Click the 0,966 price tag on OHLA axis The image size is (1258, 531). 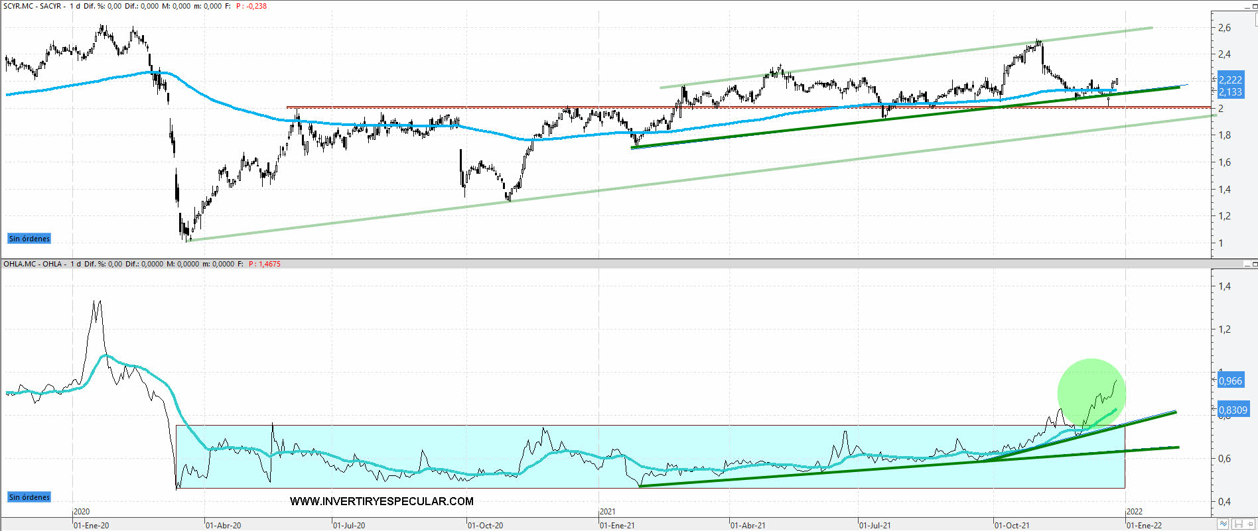click(1230, 381)
